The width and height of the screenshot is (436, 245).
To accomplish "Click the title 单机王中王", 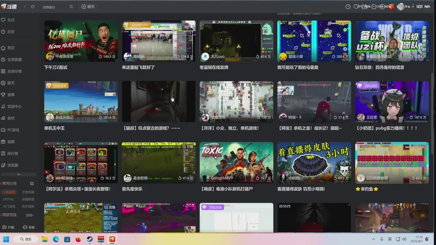I will [x=54, y=128].
